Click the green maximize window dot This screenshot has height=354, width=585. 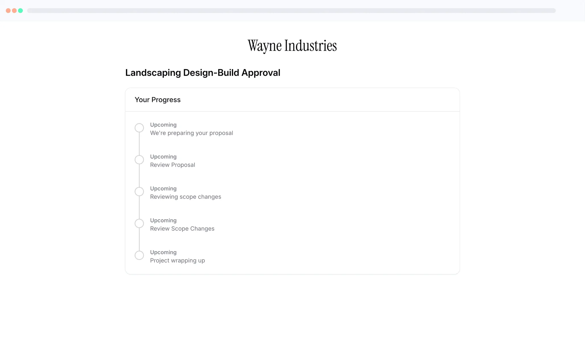21,11
